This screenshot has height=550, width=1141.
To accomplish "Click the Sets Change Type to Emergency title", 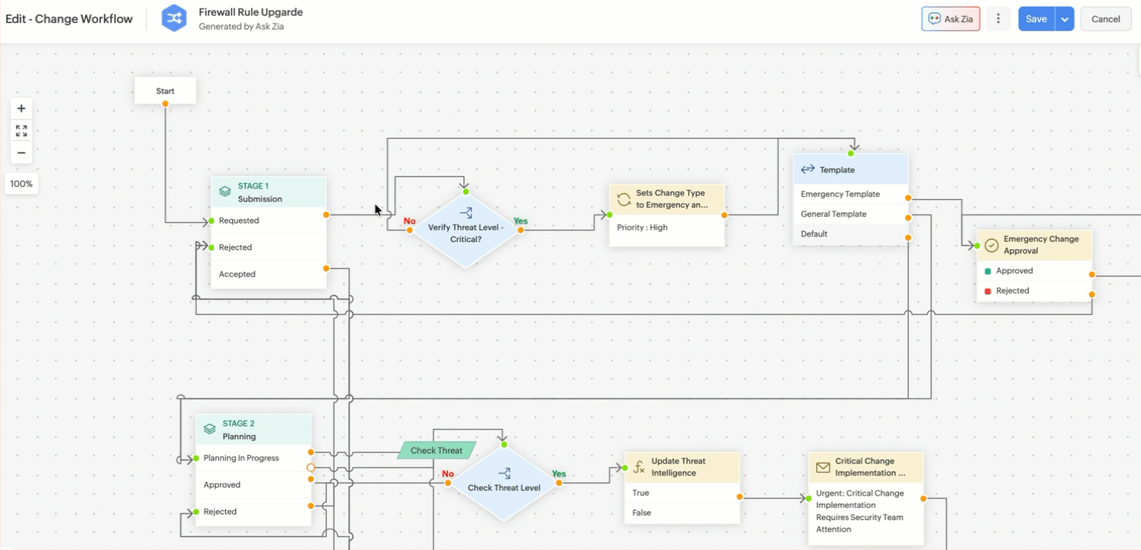I will [x=672, y=199].
